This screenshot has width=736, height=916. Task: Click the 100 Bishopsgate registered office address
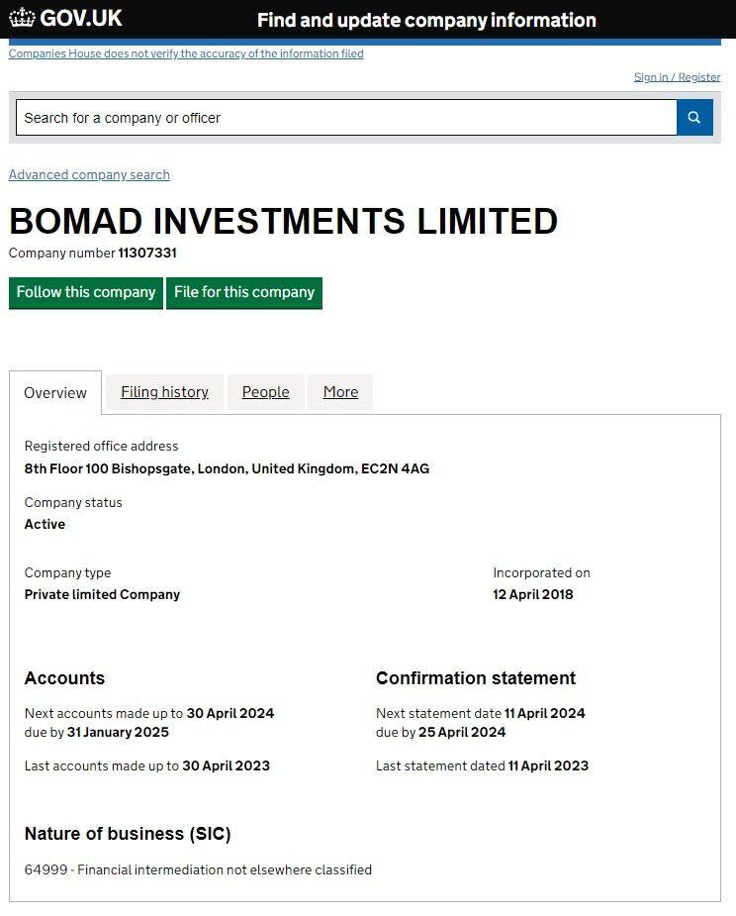(227, 468)
